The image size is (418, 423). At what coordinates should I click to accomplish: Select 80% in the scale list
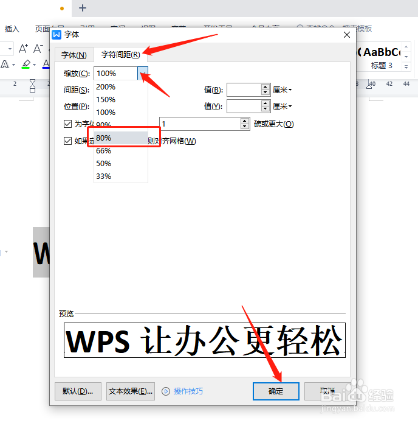point(121,138)
